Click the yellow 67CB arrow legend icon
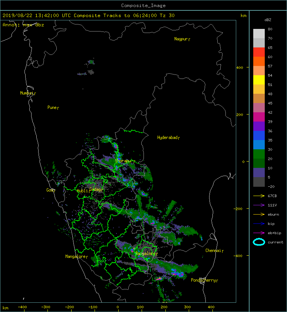The image size is (287, 312). click(x=259, y=196)
